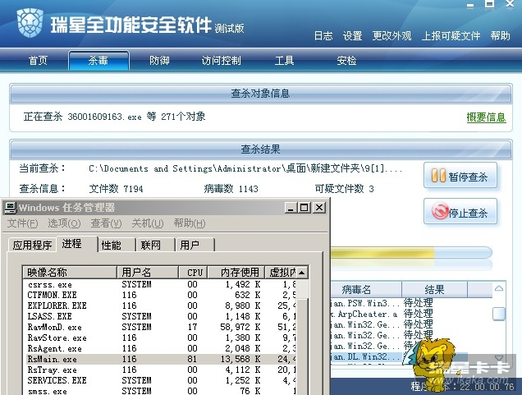Open the 访问控制 access control tab
Screen dimensions: 522x395
point(221,60)
